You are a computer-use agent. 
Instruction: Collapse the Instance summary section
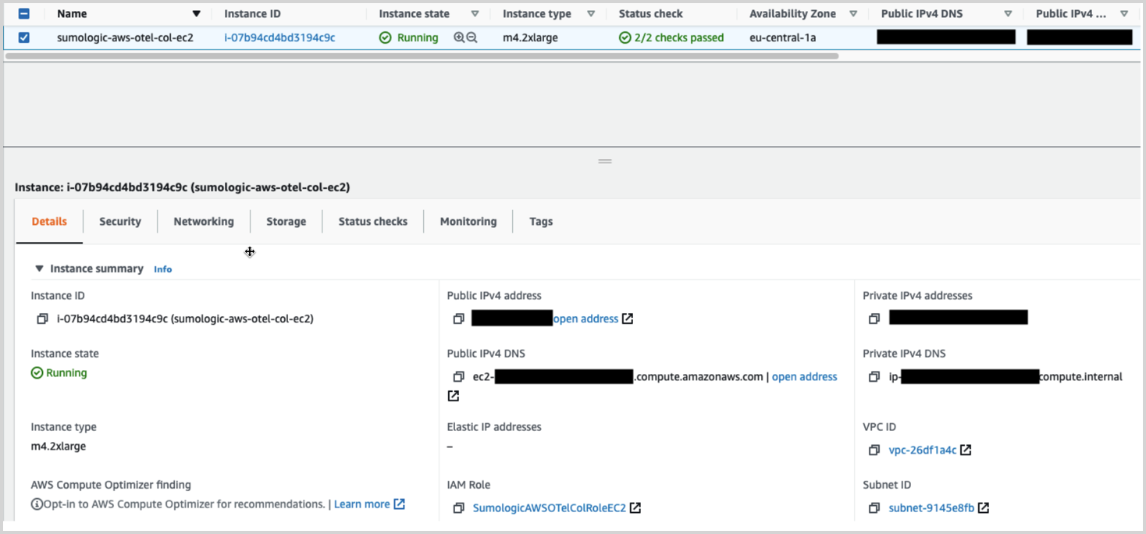point(40,268)
